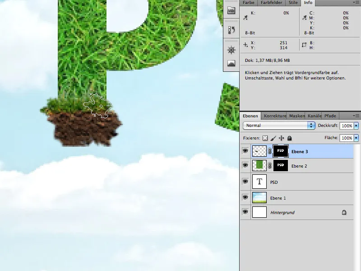
Task: Open the Deckkraft opacity slider arrow
Action: click(x=356, y=126)
